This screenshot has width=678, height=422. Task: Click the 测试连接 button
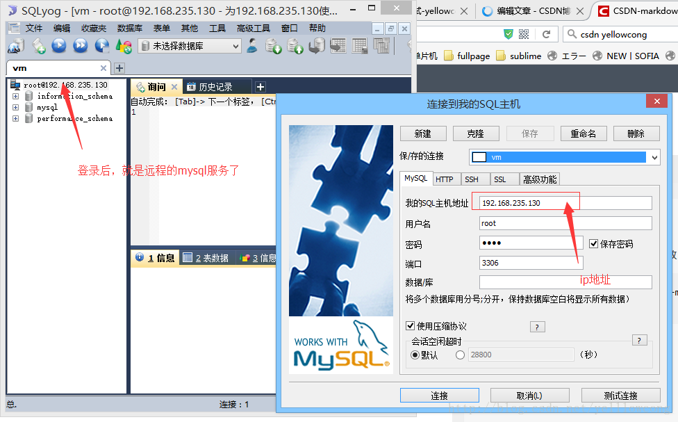[x=621, y=396]
